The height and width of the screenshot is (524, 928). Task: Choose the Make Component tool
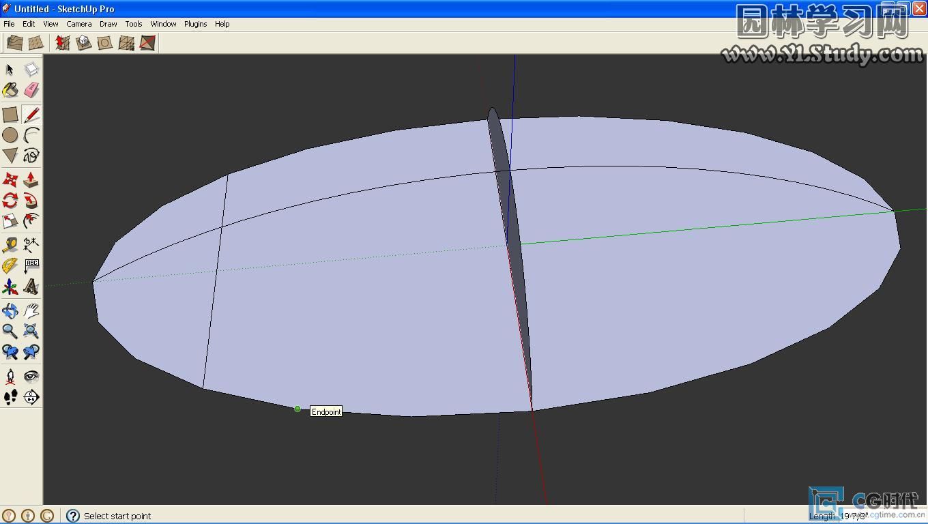point(31,70)
